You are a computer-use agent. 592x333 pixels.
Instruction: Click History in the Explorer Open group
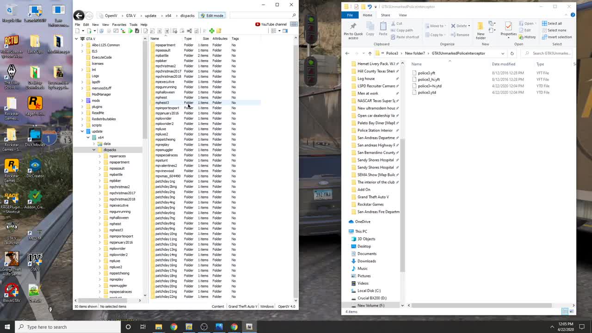(x=527, y=37)
